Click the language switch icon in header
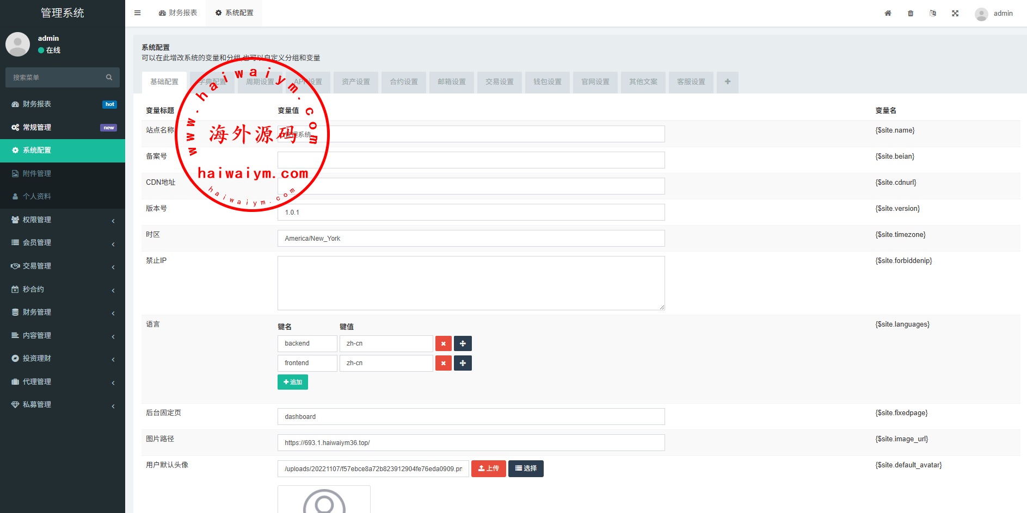 point(933,13)
